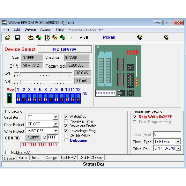
Task: Open the Help menu
Action: click(60, 29)
